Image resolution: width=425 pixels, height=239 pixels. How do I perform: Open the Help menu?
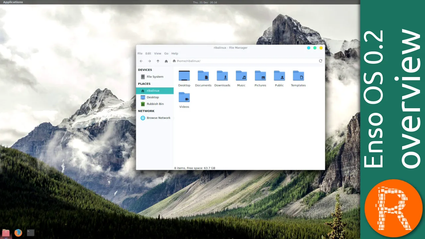pyautogui.click(x=175, y=53)
